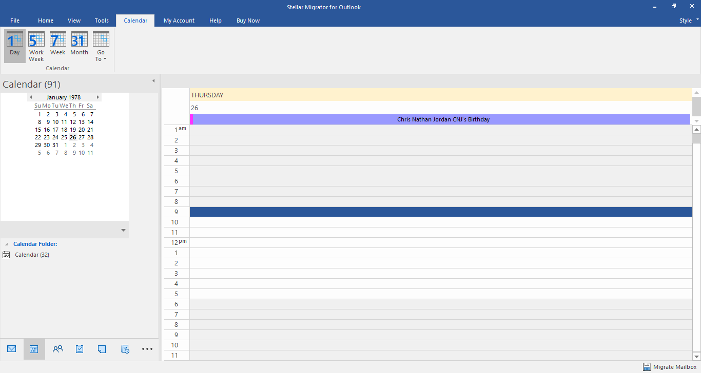
Task: Open the Buy Now tab
Action: click(x=248, y=20)
